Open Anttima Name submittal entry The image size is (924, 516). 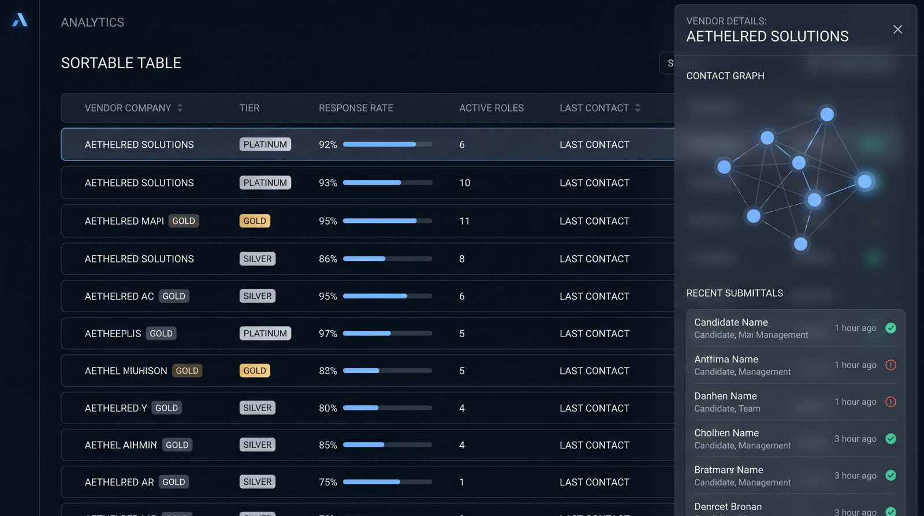[x=795, y=365]
